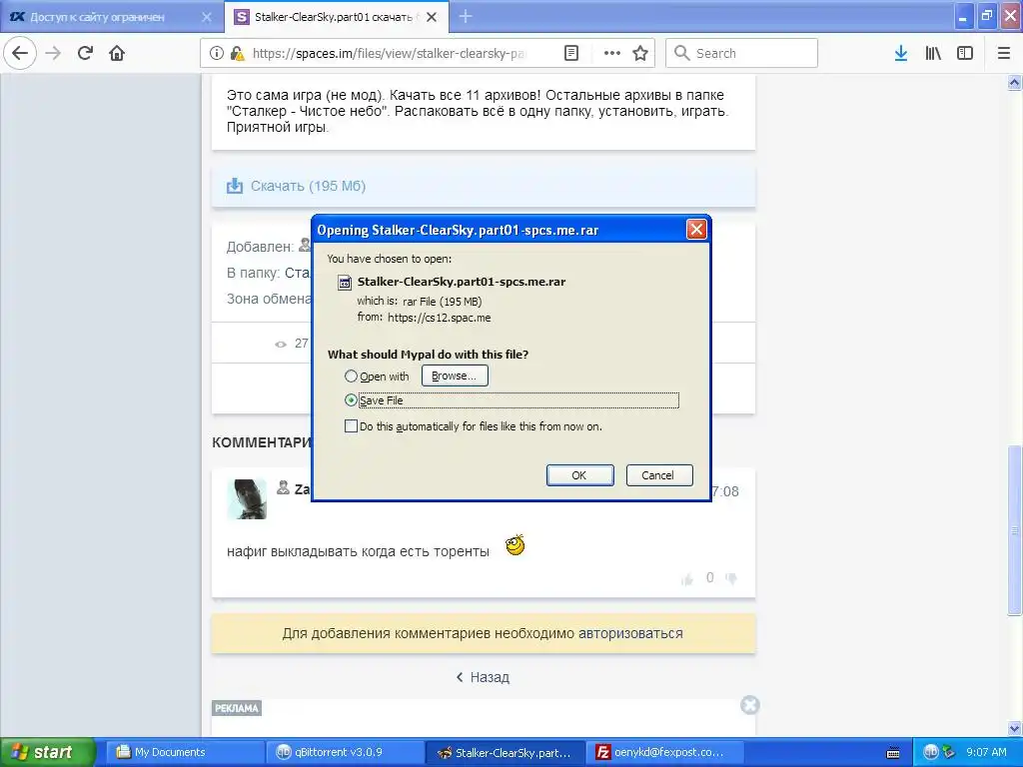The width and height of the screenshot is (1023, 767).
Task: Like the comment with thumbs up
Action: [687, 578]
